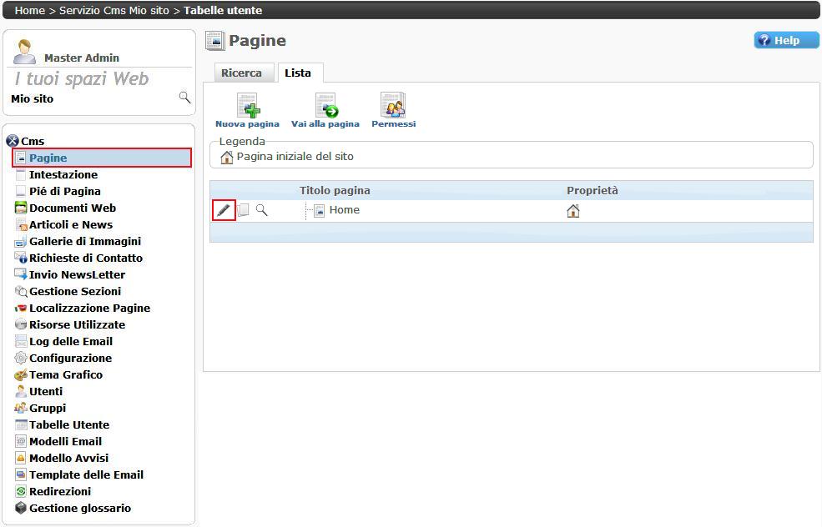Collapse the Cms menu section

[x=13, y=141]
